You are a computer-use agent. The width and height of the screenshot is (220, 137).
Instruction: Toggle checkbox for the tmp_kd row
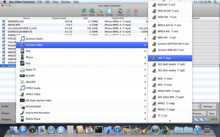coord(4,42)
